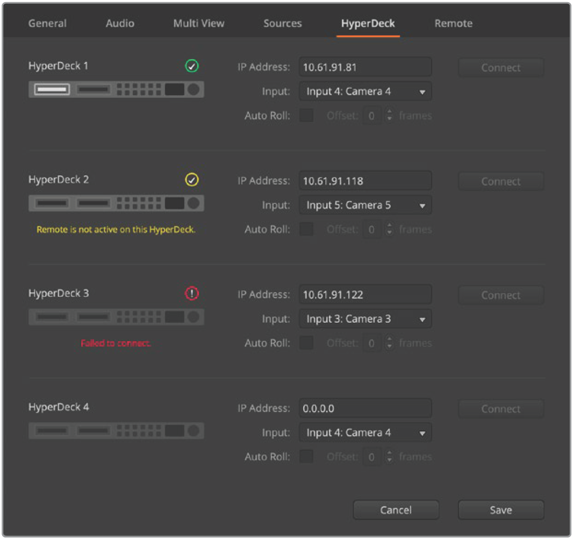Enable Auto Roll for HyperDeck 2
Image resolution: width=573 pixels, height=539 pixels.
coord(306,229)
